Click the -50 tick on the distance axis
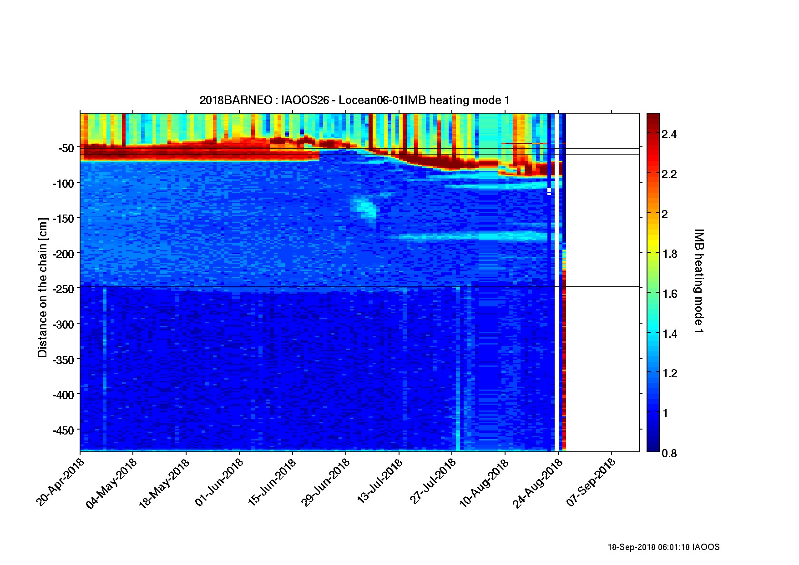 [x=66, y=148]
